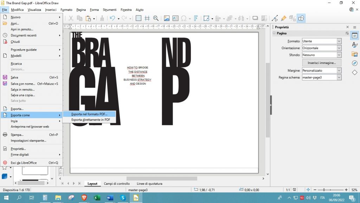This screenshot has height=203, width=360.
Task: Open the Styles panel in the sidebar
Action: point(355,45)
